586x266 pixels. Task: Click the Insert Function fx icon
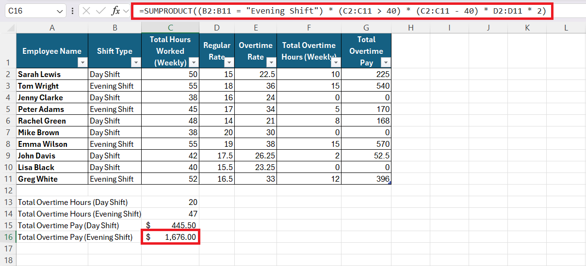115,11
